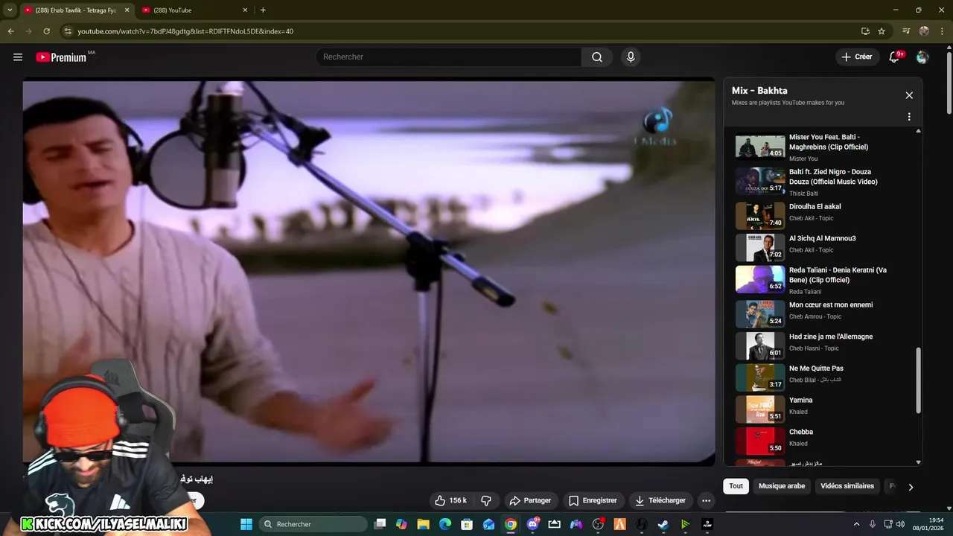The width and height of the screenshot is (953, 536).
Task: Open Discord from taskbar
Action: click(x=532, y=524)
